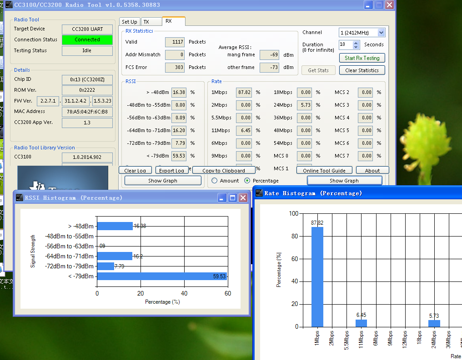The width and height of the screenshot is (462, 360).
Task: Open the Online Tool Guide
Action: coord(324,171)
